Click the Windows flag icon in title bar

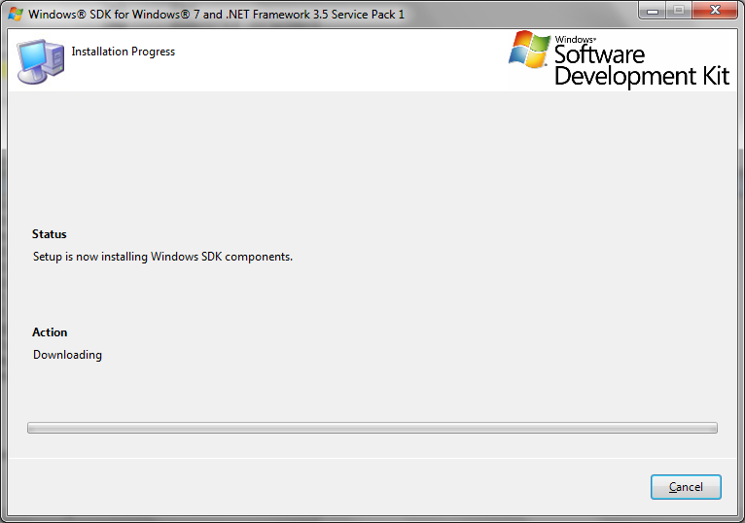point(16,14)
